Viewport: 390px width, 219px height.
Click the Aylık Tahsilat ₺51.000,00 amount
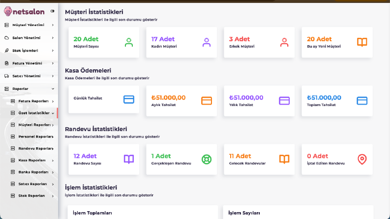pyautogui.click(x=168, y=98)
